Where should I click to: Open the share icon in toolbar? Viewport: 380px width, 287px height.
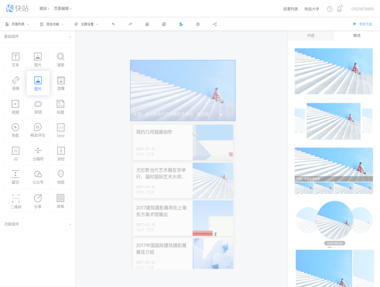pyautogui.click(x=215, y=24)
